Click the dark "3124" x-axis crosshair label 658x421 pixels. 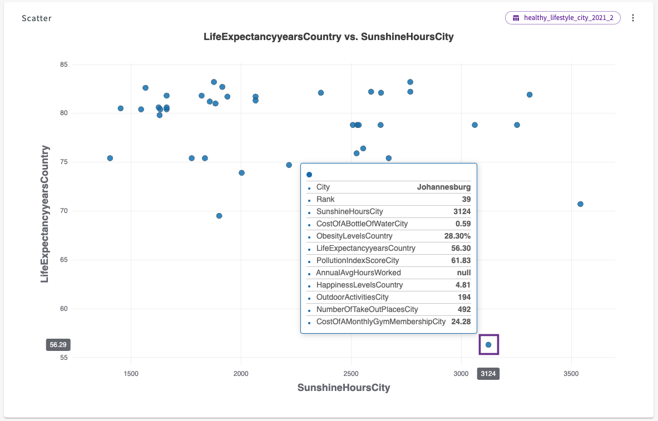point(488,374)
